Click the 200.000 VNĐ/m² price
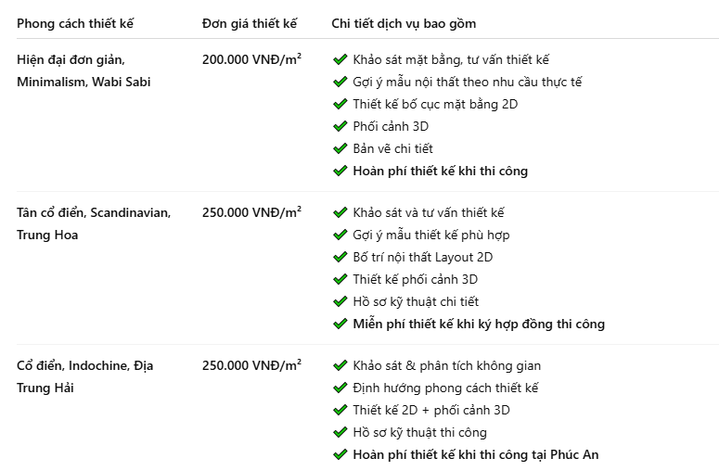Image resolution: width=719 pixels, height=471 pixels. [x=251, y=59]
